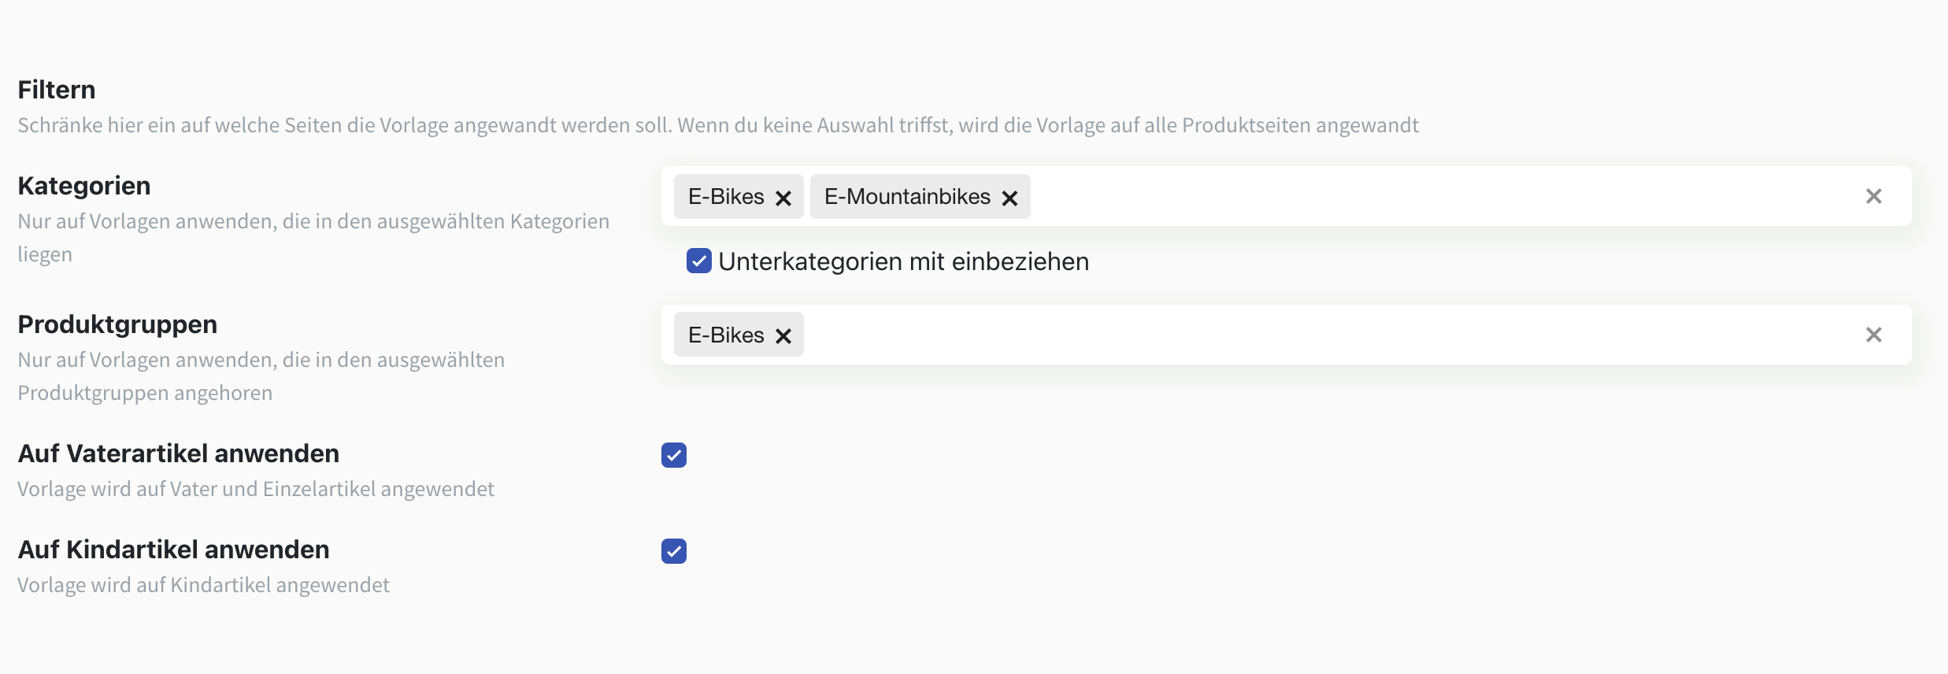Remove the E-Mountainbikes category tag
Screen dimensions: 1948x674
pyautogui.click(x=1009, y=198)
